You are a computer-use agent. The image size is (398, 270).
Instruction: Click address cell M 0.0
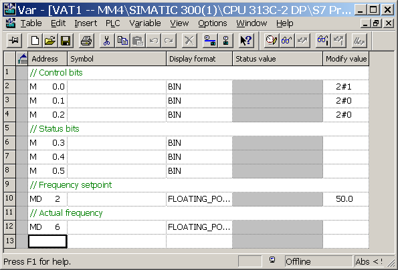tap(47, 87)
